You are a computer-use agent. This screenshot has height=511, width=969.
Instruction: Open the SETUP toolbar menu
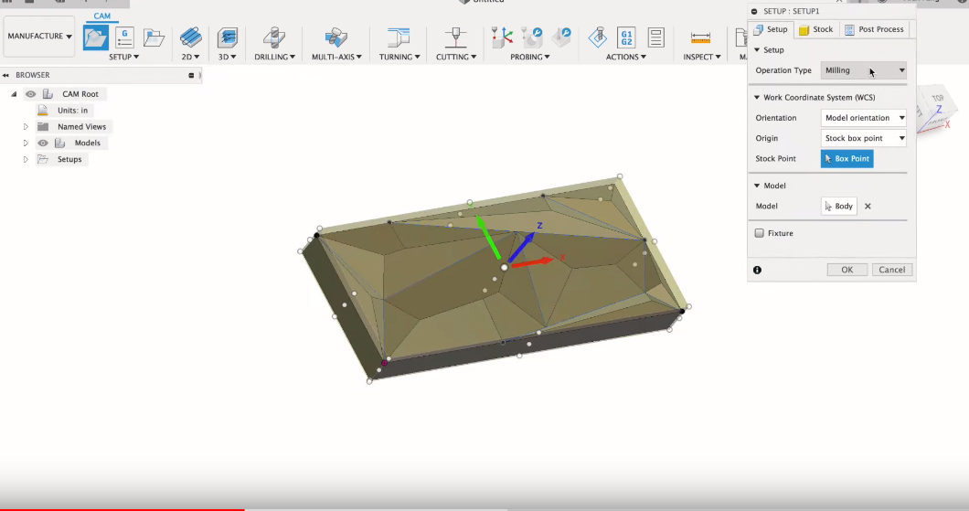click(123, 57)
